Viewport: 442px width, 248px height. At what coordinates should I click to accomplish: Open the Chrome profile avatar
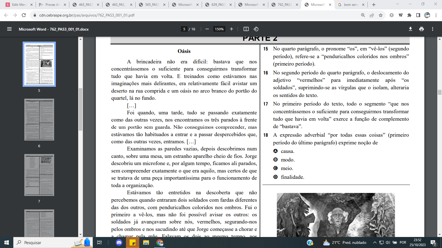point(427,15)
